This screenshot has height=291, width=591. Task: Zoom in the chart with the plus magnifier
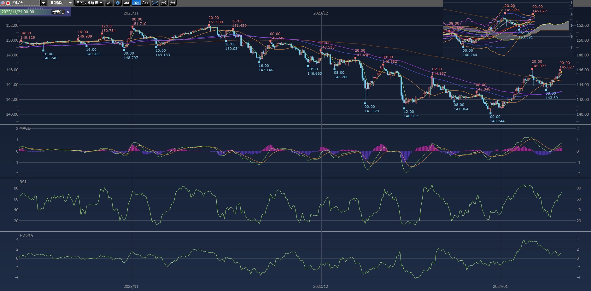(173, 3)
